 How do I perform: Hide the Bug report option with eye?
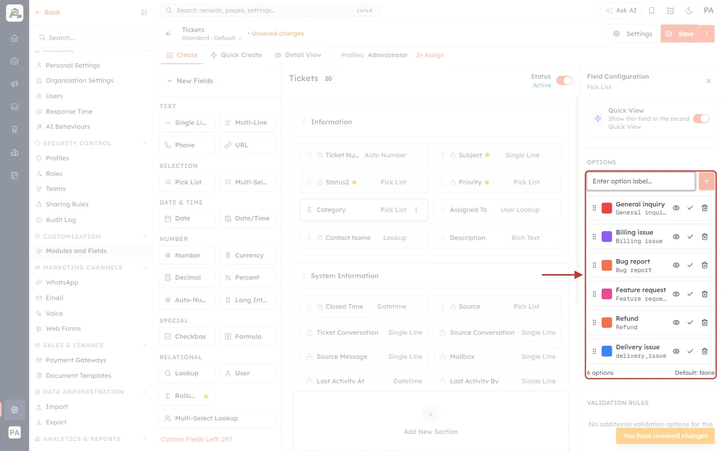676,265
